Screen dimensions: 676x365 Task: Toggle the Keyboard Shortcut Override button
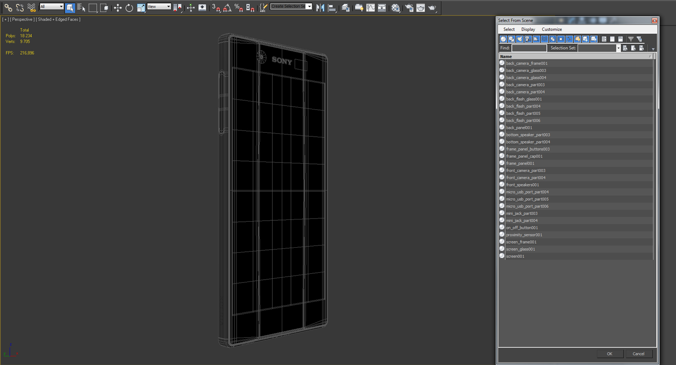(202, 7)
